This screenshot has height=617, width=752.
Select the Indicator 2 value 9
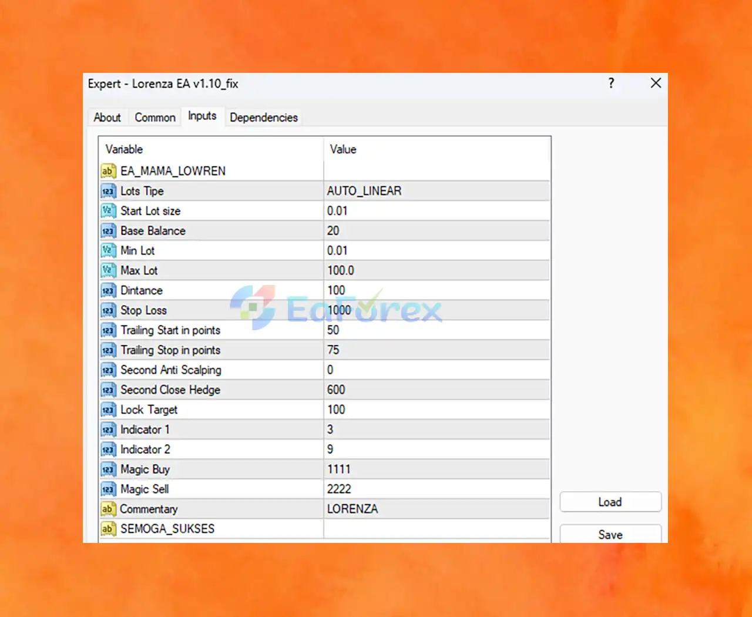coord(437,450)
